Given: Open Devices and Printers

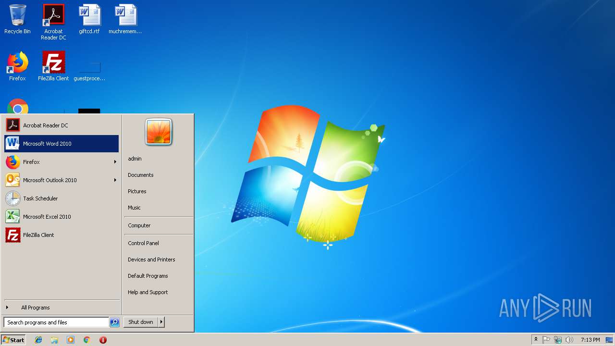Looking at the screenshot, I should 159,259.
